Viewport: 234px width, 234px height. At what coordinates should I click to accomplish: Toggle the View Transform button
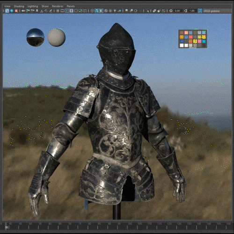click(x=200, y=11)
